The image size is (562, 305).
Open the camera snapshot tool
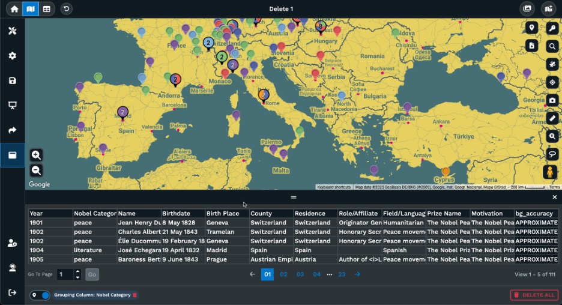pyautogui.click(x=552, y=100)
